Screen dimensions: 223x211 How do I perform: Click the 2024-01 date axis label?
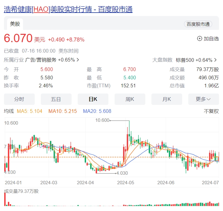click(13, 183)
